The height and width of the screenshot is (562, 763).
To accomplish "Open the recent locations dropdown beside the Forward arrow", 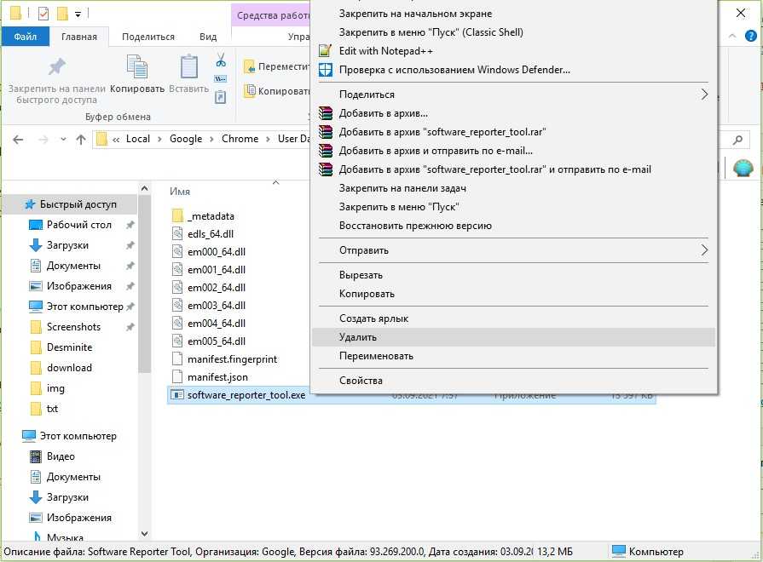I will tap(62, 140).
